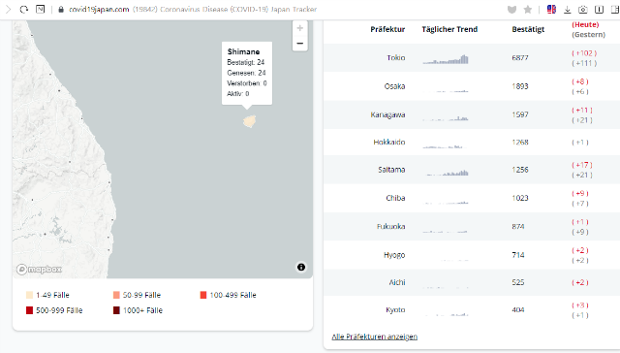Click the Tokio prefecture name
Viewport: 620px width, 353px height.
point(396,58)
